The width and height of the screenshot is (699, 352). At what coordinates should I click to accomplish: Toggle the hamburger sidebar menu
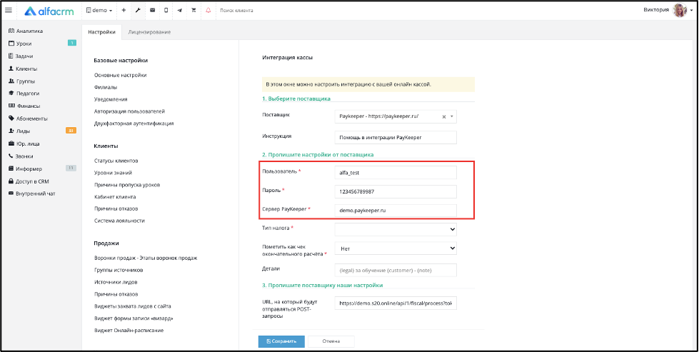tap(8, 10)
